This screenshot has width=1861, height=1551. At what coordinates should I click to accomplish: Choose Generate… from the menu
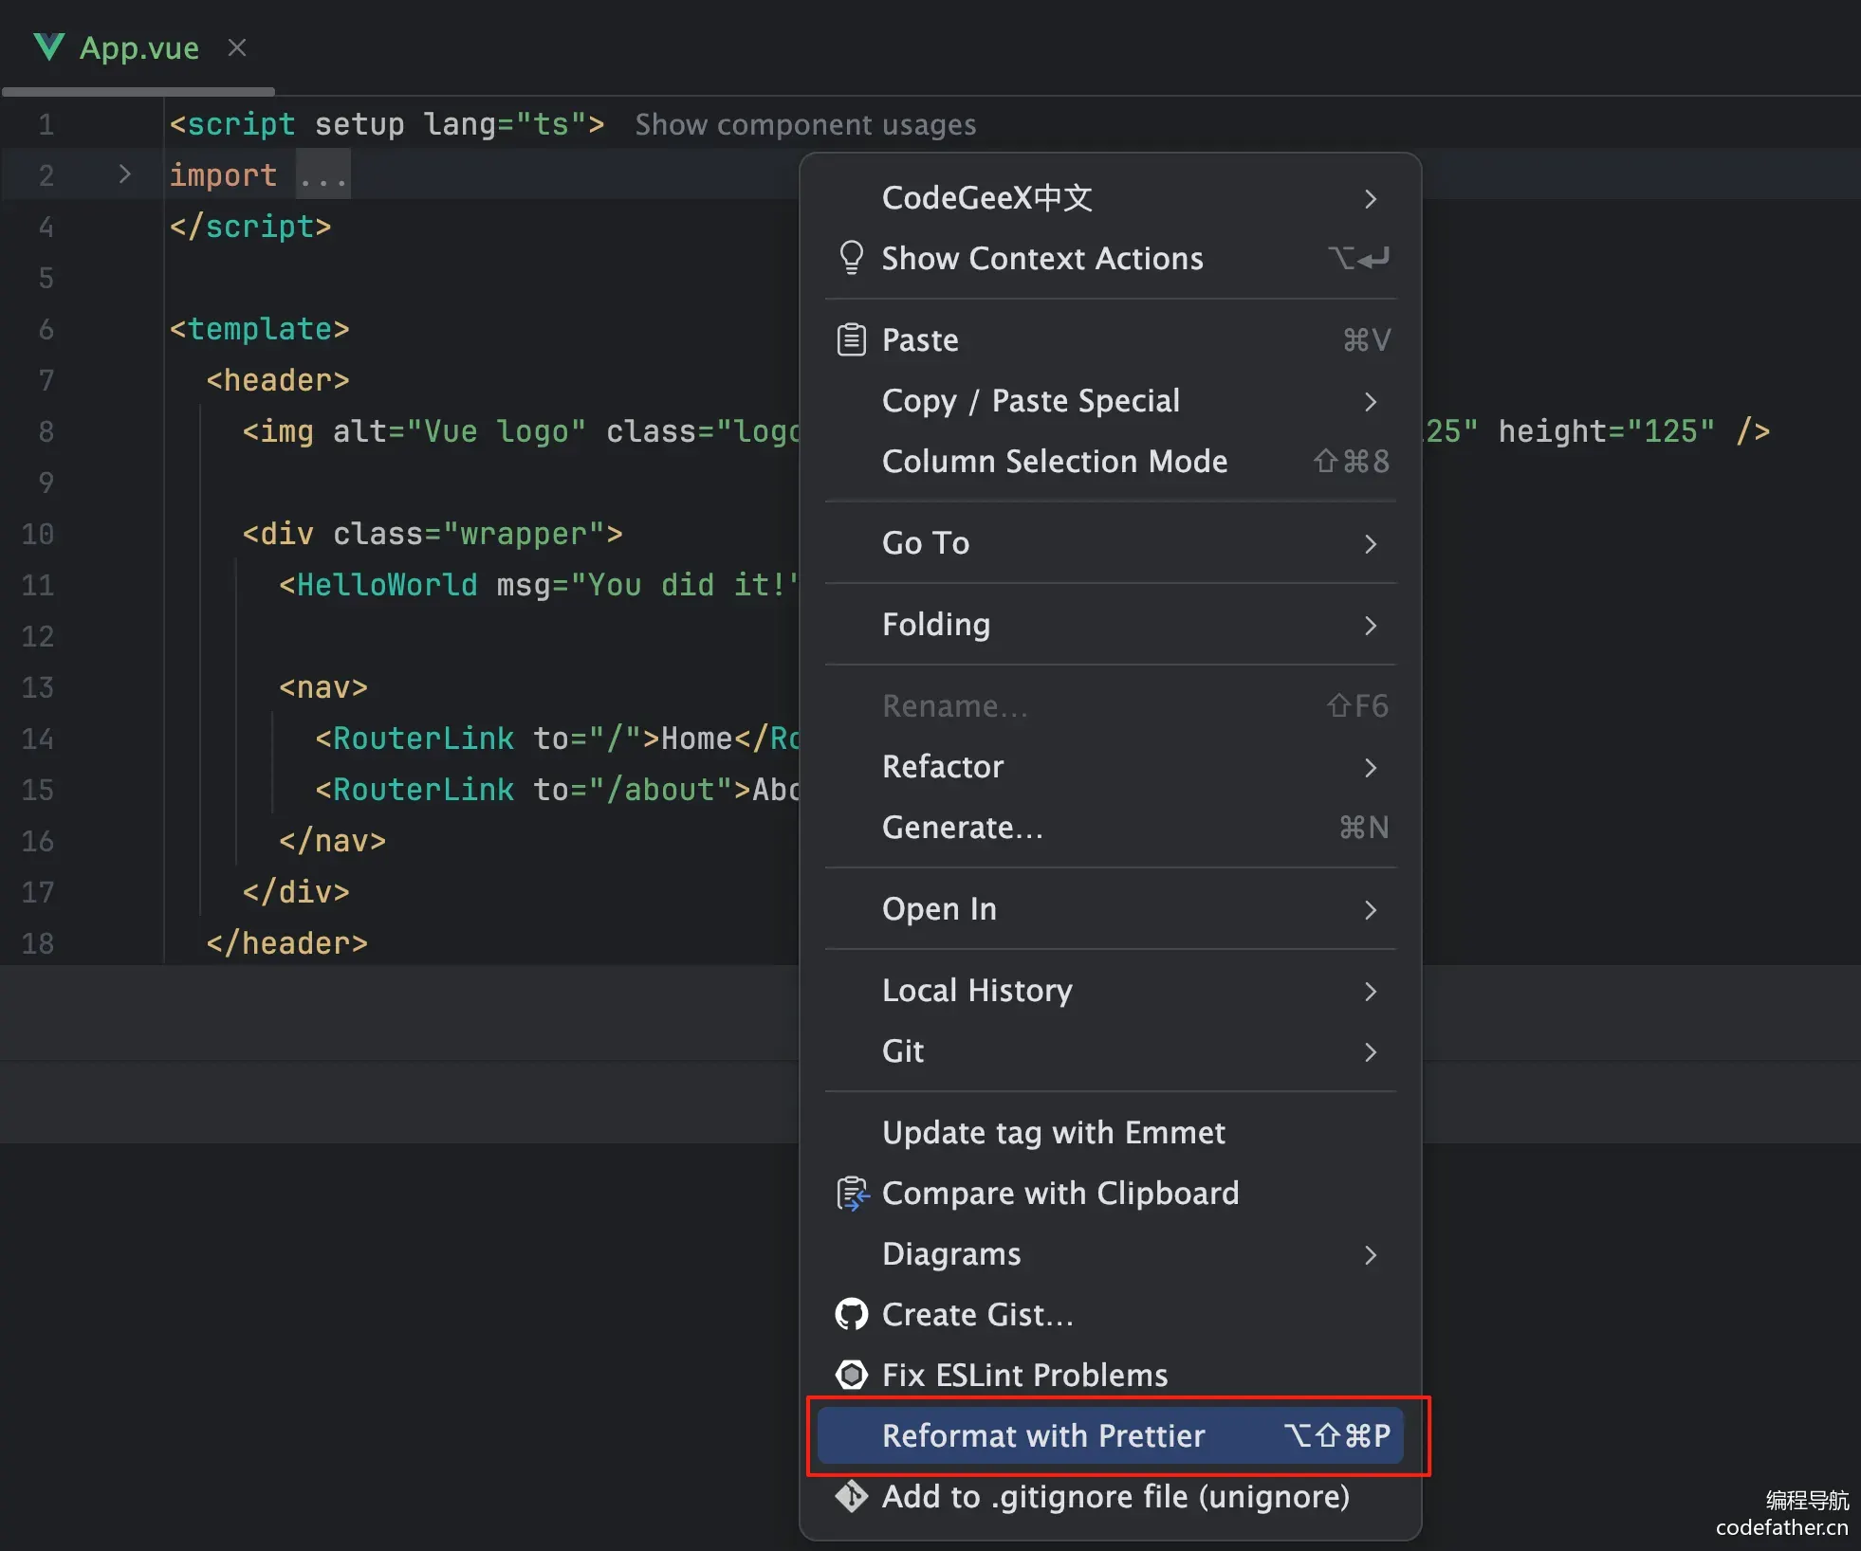pyautogui.click(x=1111, y=828)
